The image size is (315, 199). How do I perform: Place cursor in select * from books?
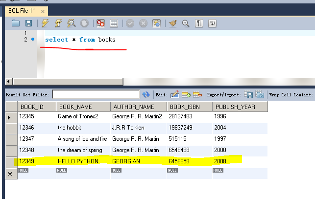tap(80, 40)
